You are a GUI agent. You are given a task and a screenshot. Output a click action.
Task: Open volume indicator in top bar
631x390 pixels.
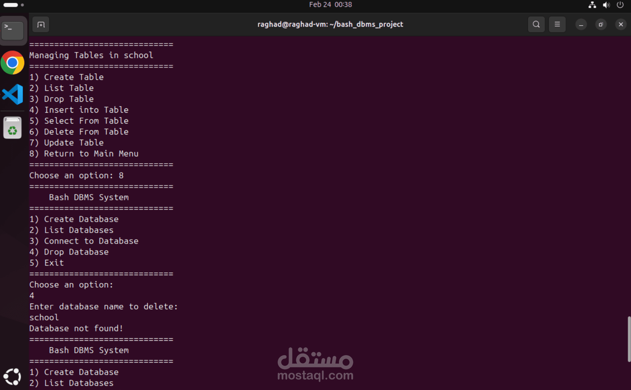pyautogui.click(x=606, y=5)
